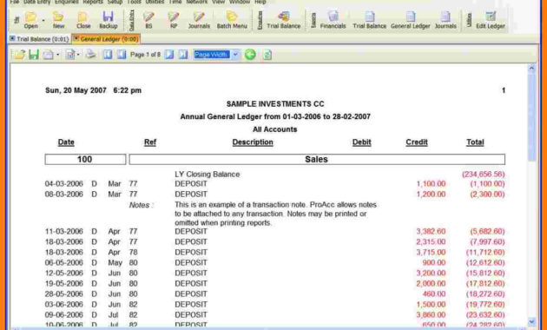Screen dimensions: 547x330
Task: Go to the first page of the report
Action: pyautogui.click(x=108, y=55)
